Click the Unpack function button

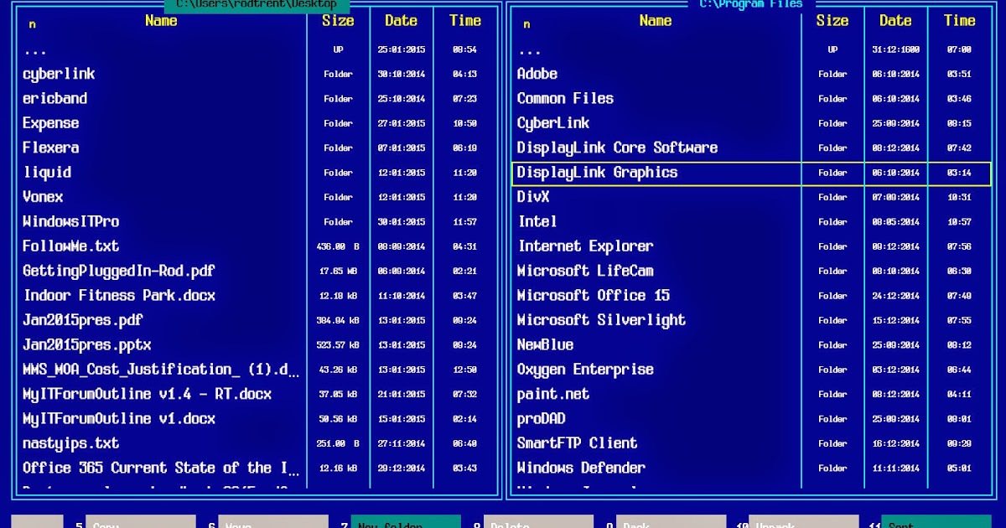803,523
